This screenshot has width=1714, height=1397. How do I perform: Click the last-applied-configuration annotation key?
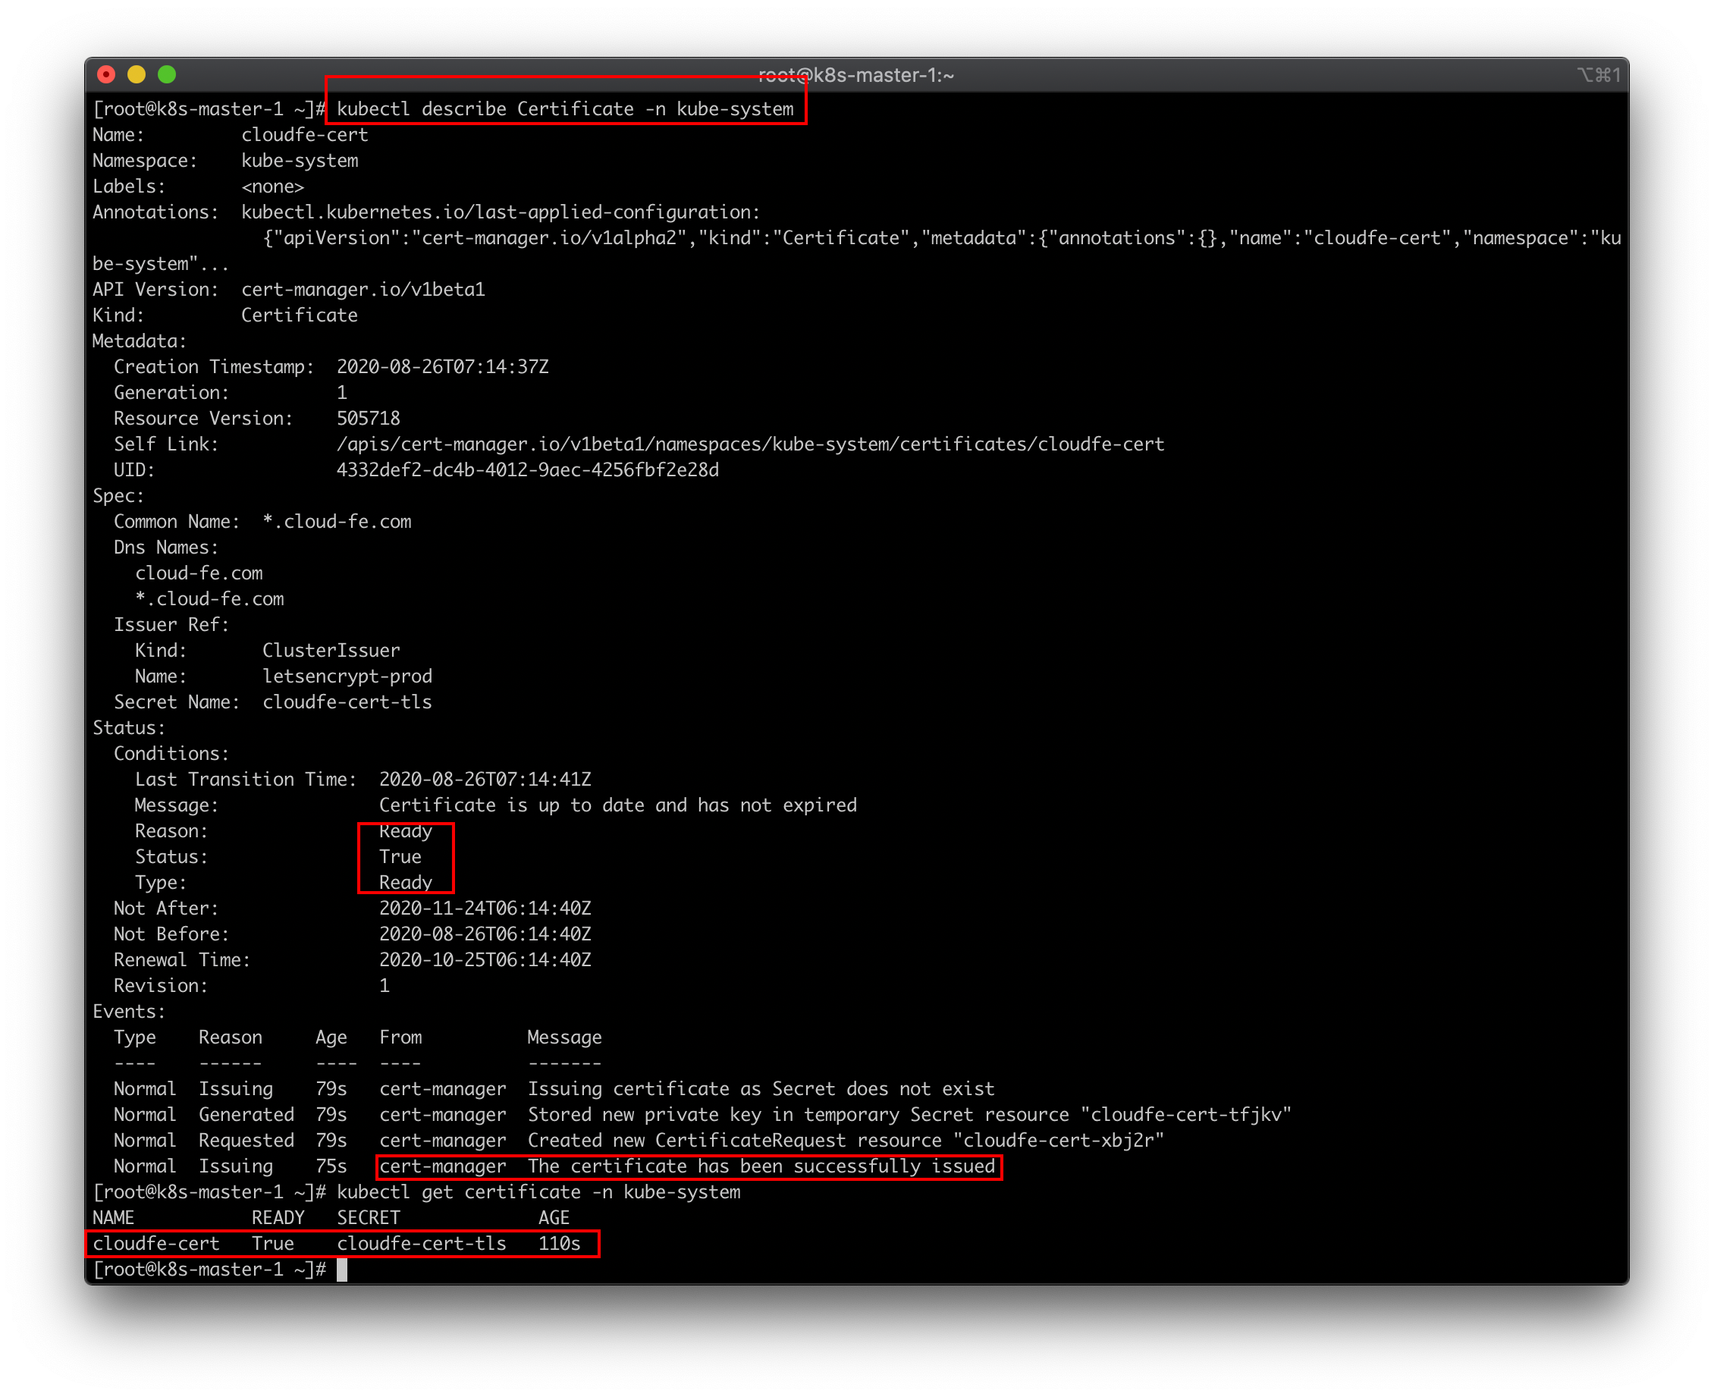(x=501, y=212)
